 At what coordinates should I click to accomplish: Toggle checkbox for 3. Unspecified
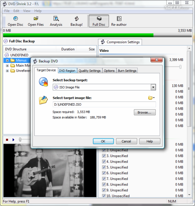(104, 156)
